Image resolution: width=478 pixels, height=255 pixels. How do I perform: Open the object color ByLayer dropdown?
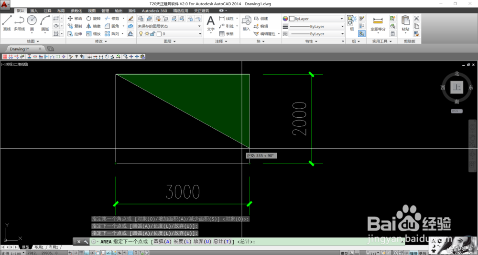pos(316,19)
